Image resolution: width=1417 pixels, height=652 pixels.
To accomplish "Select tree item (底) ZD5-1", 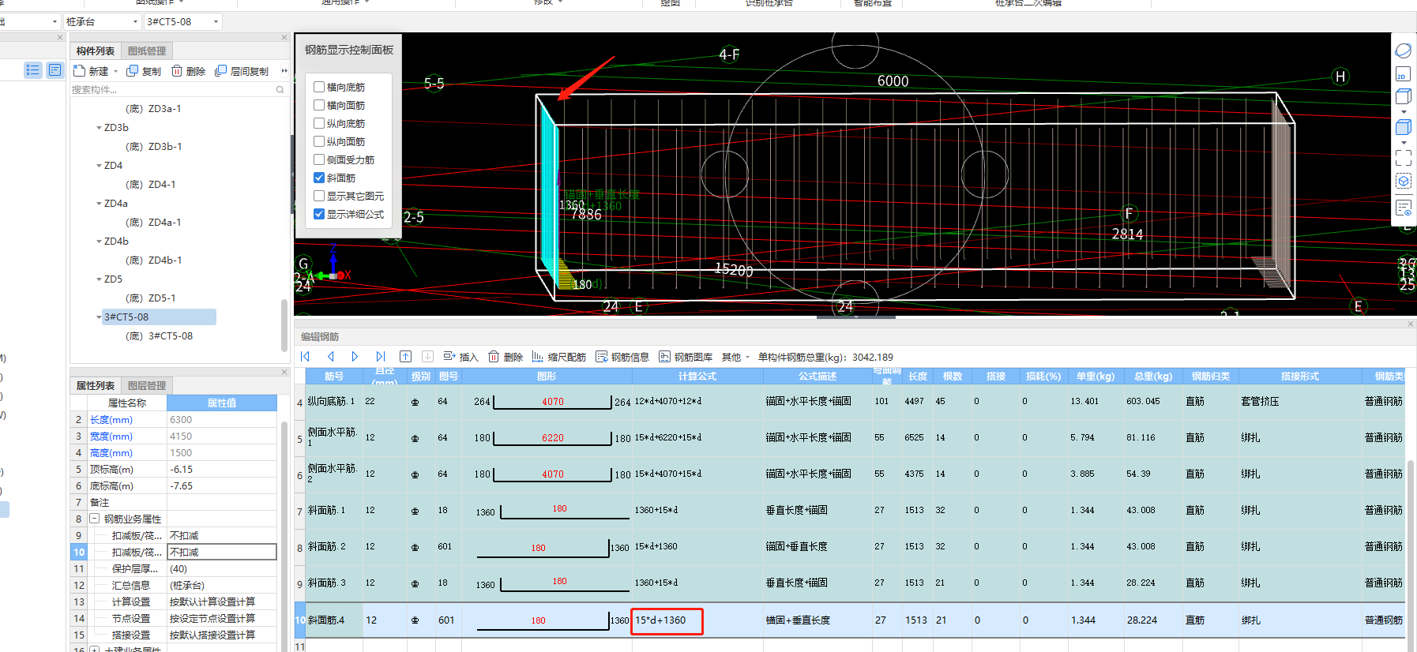I will (x=151, y=298).
